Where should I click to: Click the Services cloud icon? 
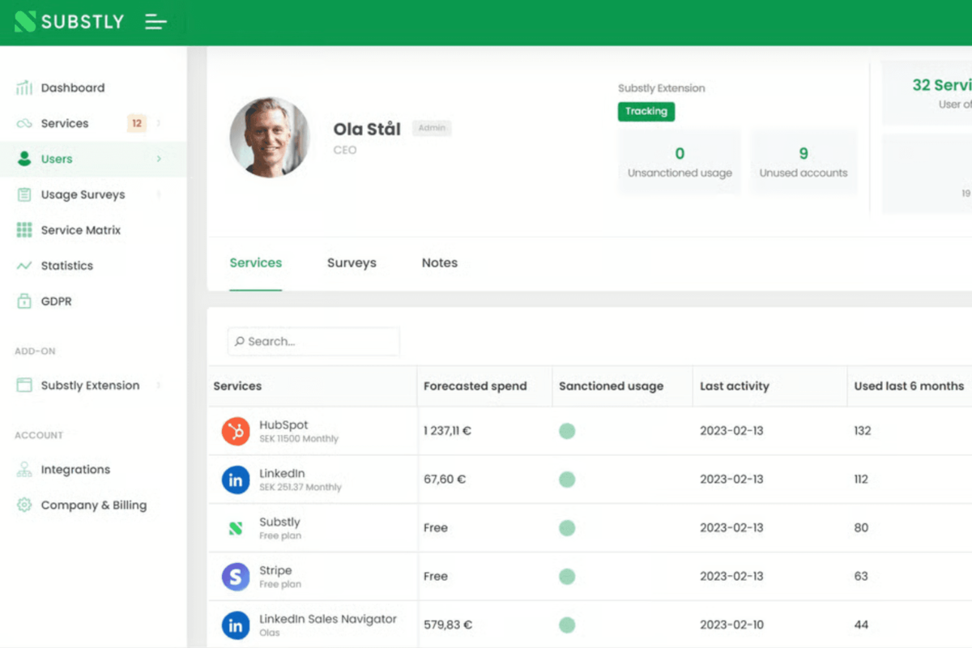(24, 123)
